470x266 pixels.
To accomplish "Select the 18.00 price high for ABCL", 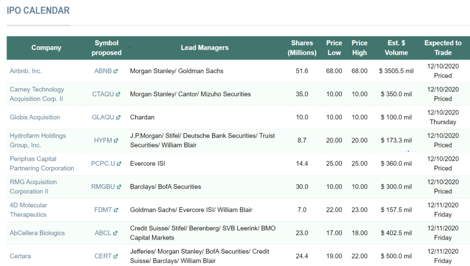I will (360, 233).
